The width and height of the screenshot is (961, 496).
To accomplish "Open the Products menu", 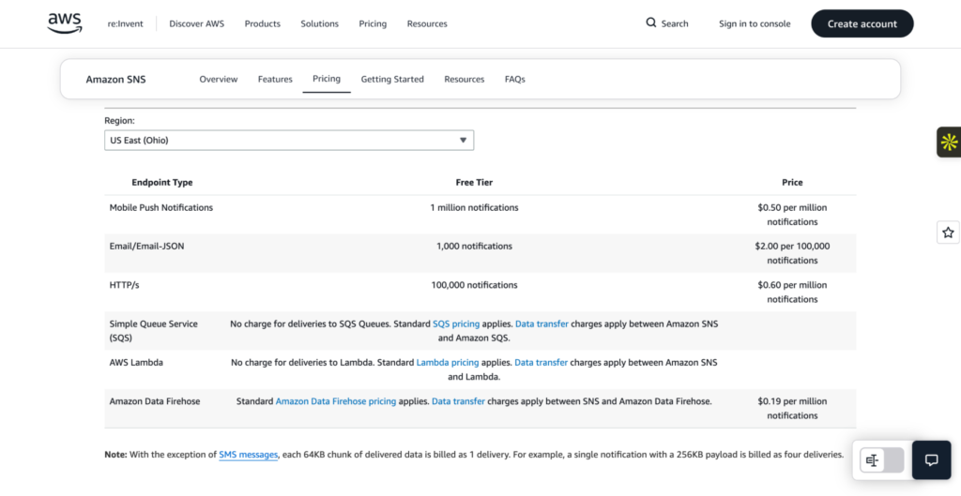I will click(x=263, y=23).
